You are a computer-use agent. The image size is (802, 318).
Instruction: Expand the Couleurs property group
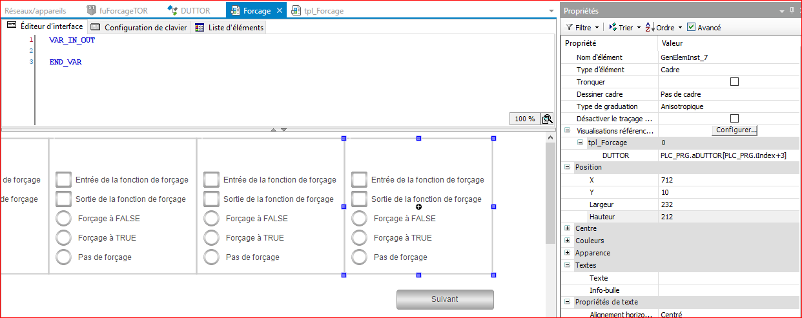pos(568,241)
